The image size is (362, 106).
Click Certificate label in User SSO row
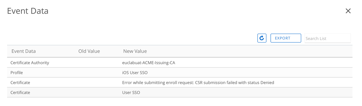tap(20, 92)
